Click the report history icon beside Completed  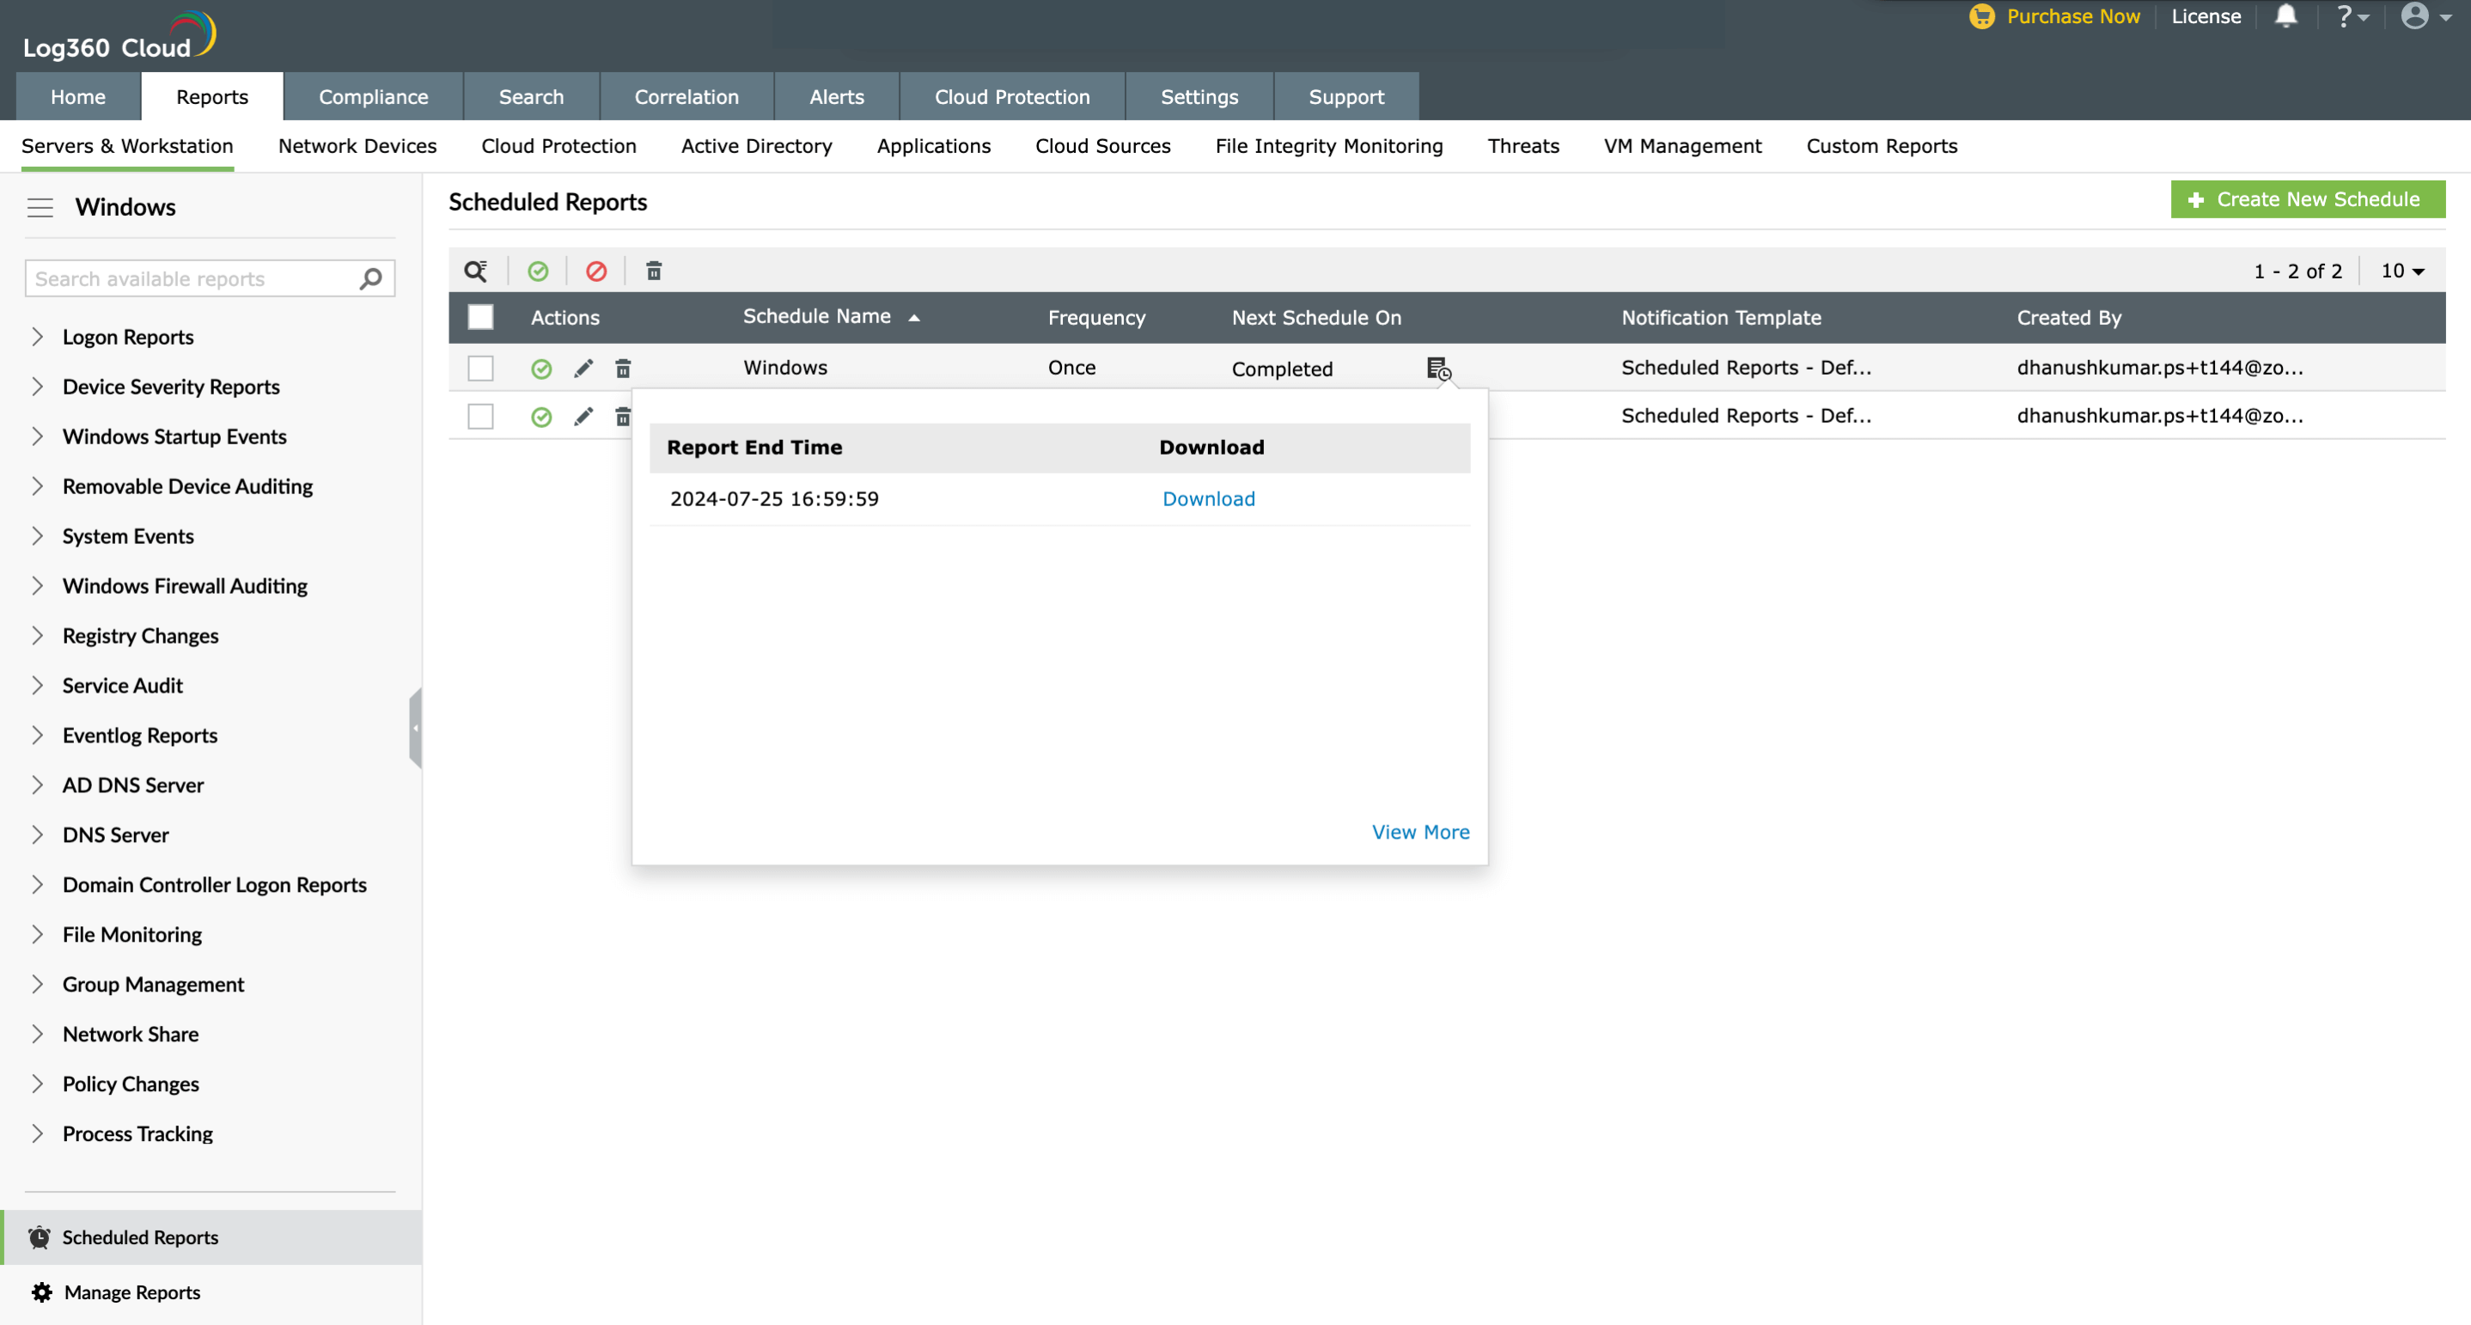[1438, 369]
